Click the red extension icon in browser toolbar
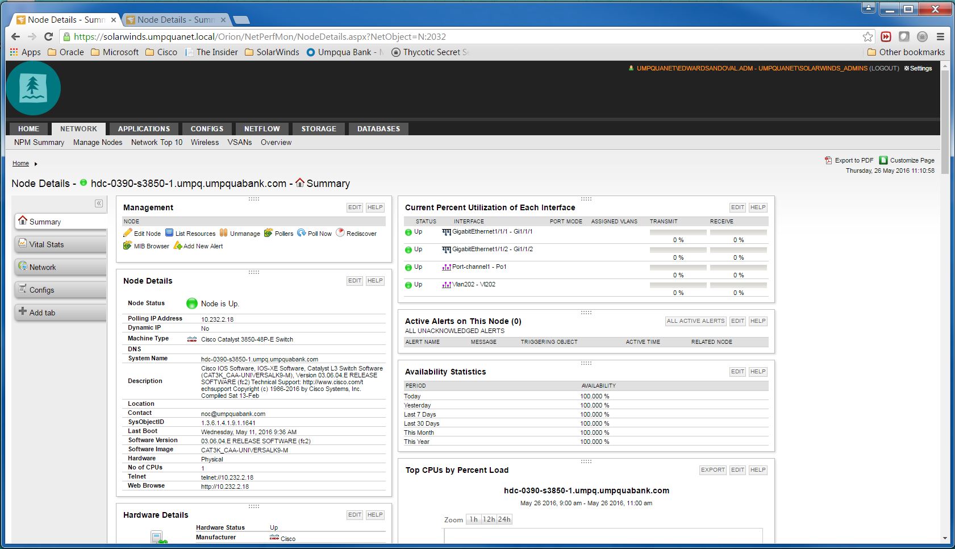955x549 pixels. pos(886,36)
